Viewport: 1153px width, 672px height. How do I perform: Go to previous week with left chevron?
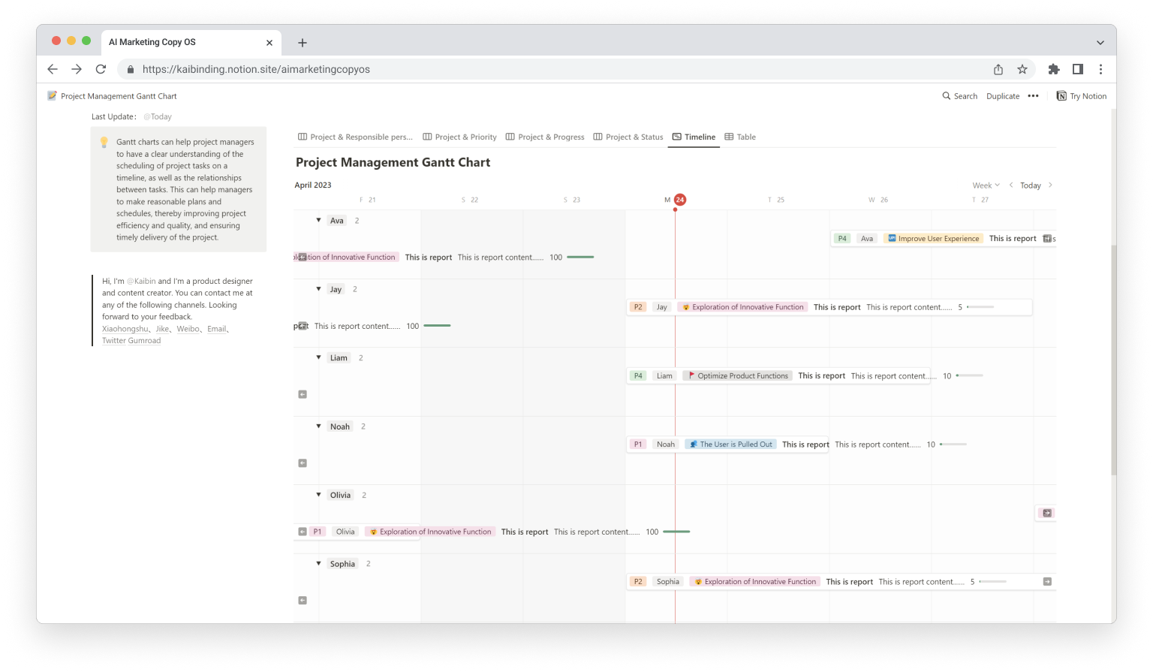pyautogui.click(x=1011, y=185)
